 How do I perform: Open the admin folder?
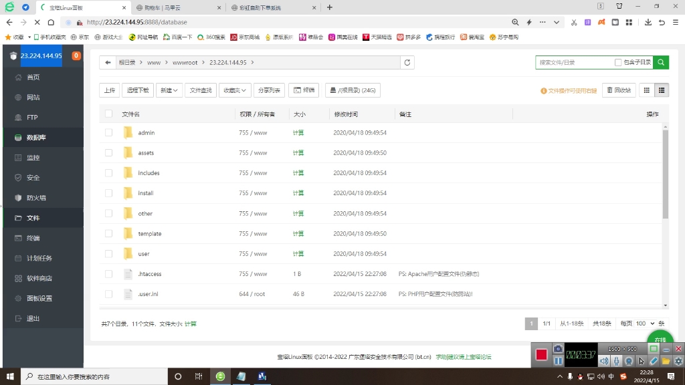[x=146, y=133]
